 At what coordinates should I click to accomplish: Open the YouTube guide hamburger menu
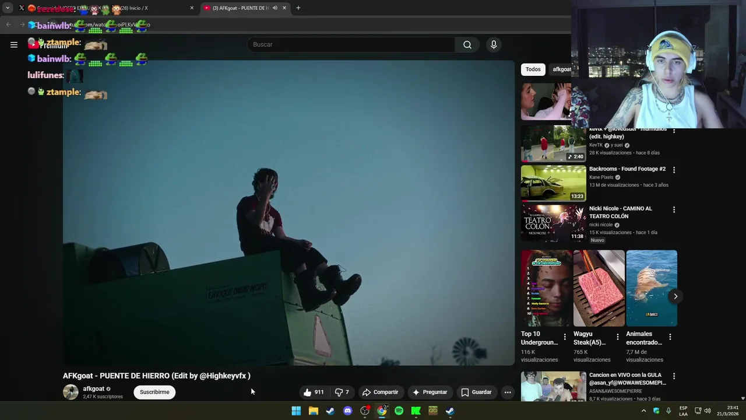pyautogui.click(x=14, y=44)
